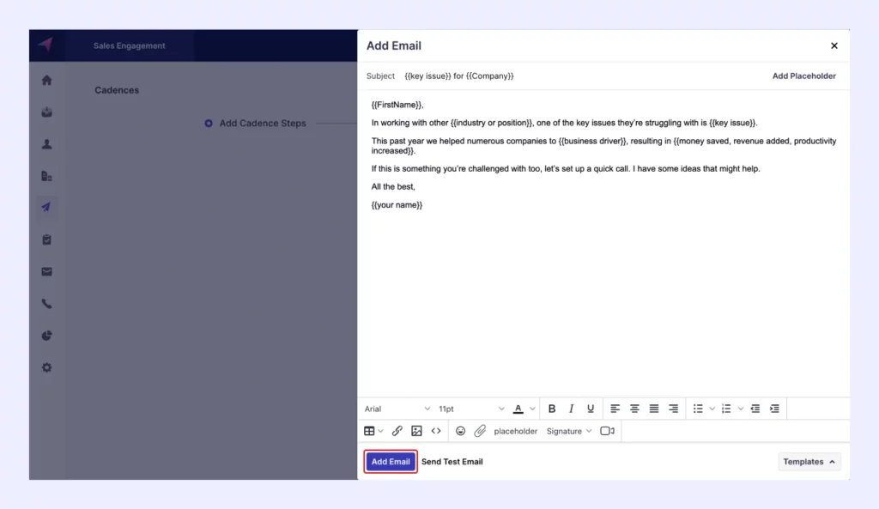The image size is (879, 509).
Task: Attach a file with the paperclip icon
Action: click(x=480, y=430)
